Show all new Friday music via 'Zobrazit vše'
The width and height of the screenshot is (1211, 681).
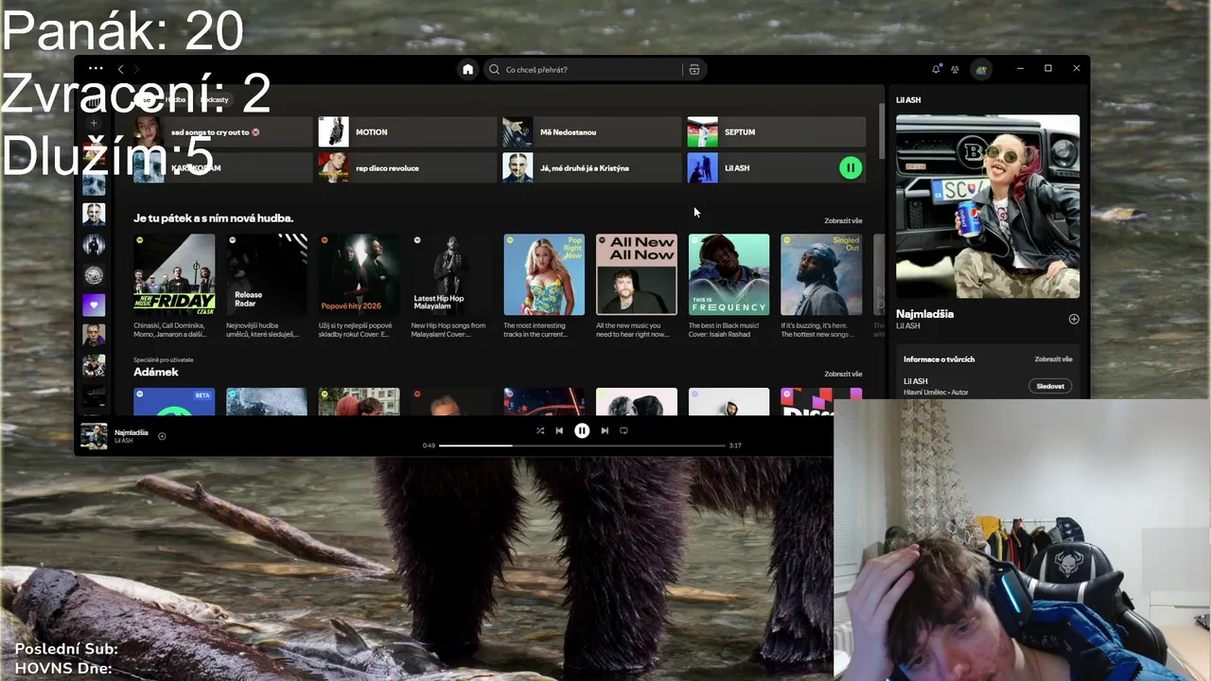pos(843,220)
